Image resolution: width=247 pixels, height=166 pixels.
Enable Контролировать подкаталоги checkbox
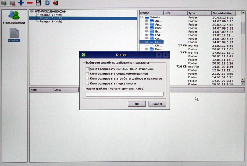(87, 83)
